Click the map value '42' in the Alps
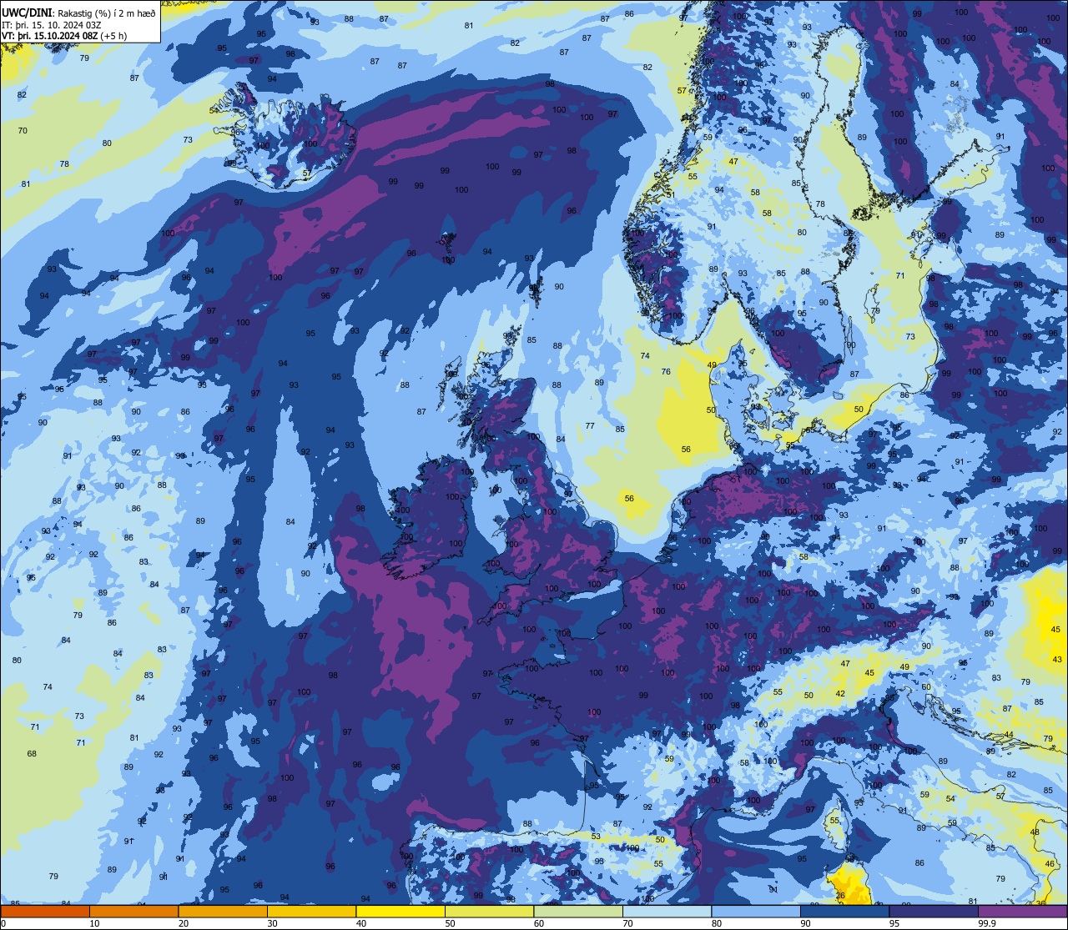 (840, 694)
